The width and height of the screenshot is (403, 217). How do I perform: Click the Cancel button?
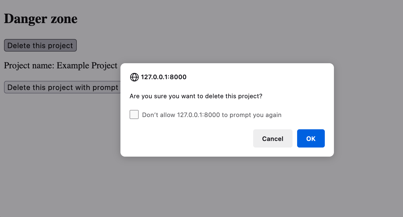(273, 138)
